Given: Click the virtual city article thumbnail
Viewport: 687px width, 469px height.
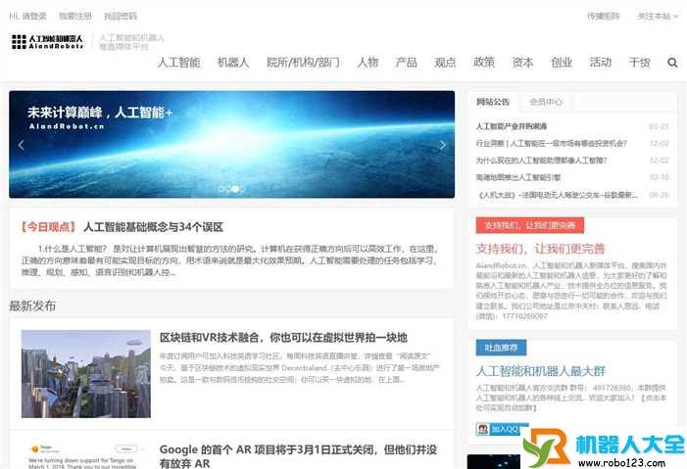Looking at the screenshot, I should (86, 374).
